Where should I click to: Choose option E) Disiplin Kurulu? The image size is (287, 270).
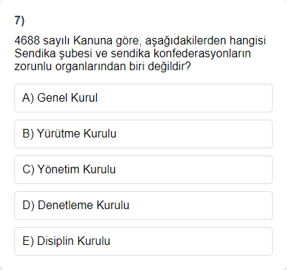coord(143,241)
